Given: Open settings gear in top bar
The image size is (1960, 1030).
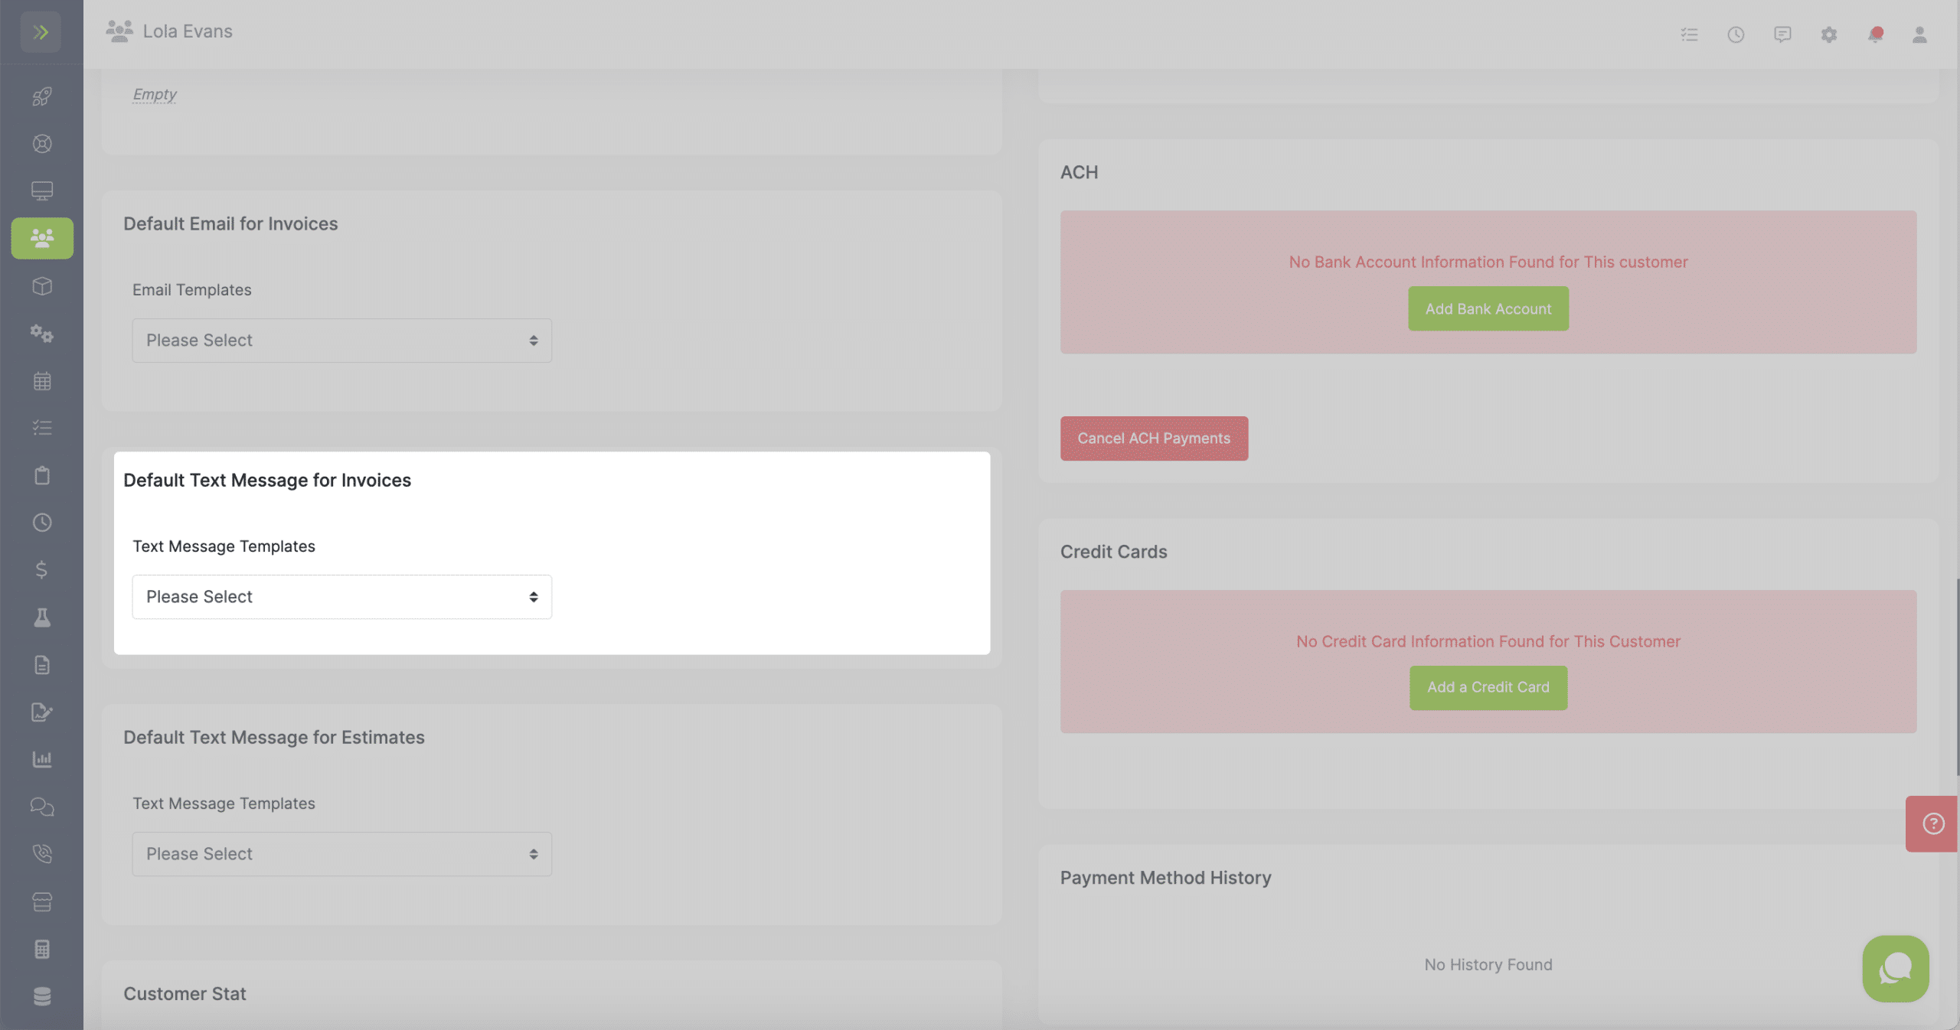Looking at the screenshot, I should [x=1829, y=34].
